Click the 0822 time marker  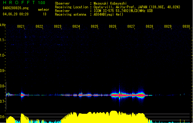click(39, 26)
